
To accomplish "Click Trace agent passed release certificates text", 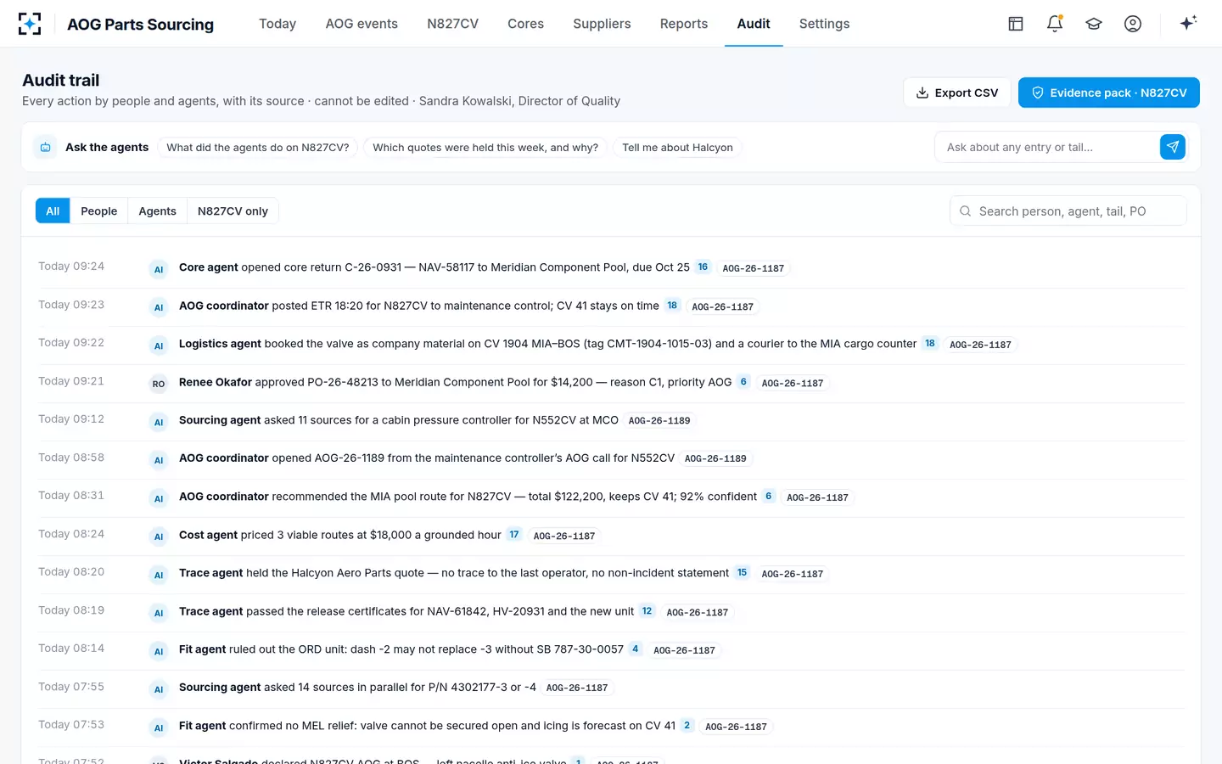I will [406, 611].
